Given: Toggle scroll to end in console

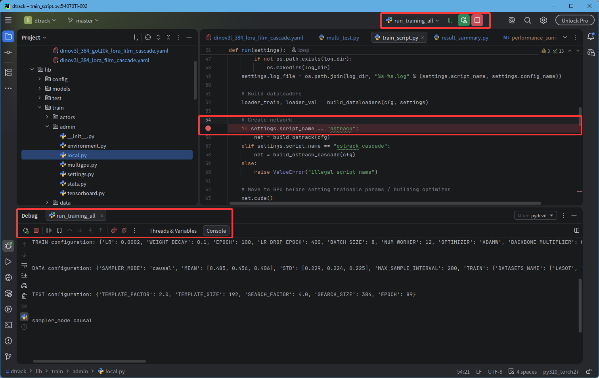Looking at the screenshot, I should [24, 275].
